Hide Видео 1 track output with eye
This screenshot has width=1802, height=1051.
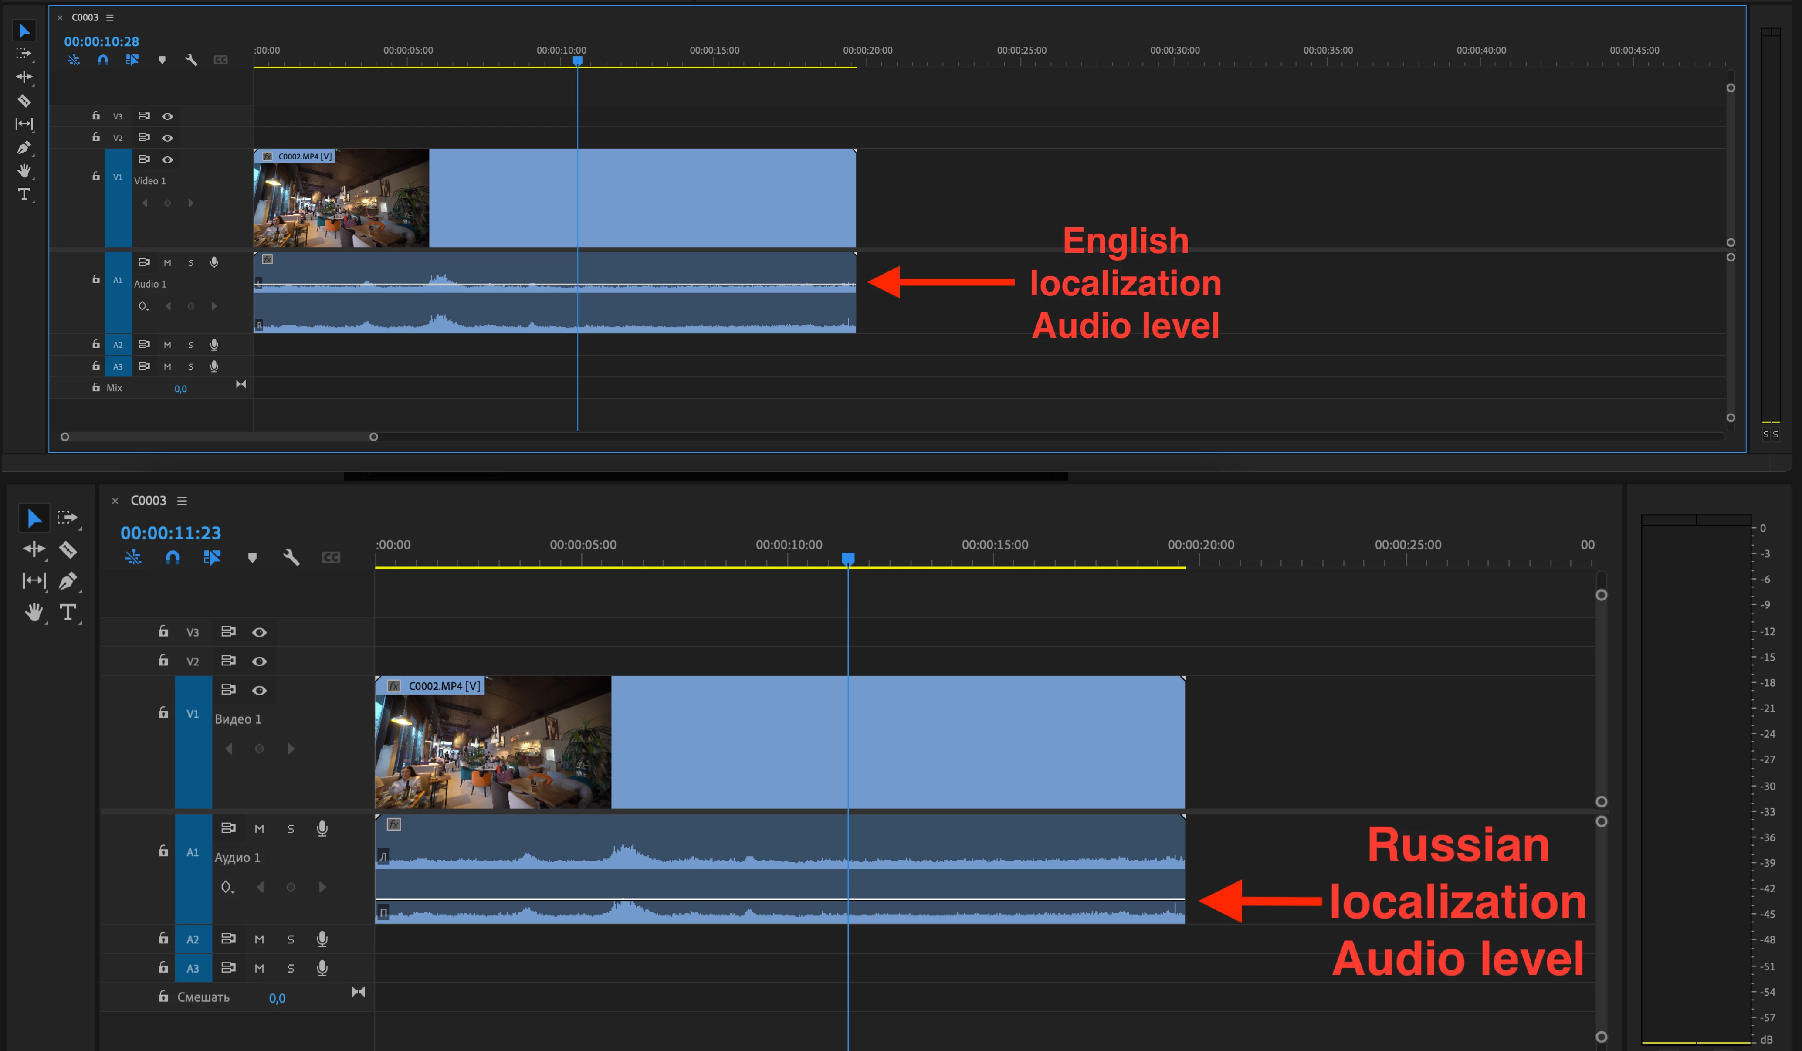[x=260, y=690]
